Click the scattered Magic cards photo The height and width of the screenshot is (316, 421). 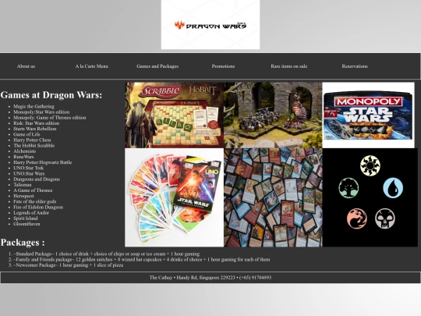pos(273,197)
